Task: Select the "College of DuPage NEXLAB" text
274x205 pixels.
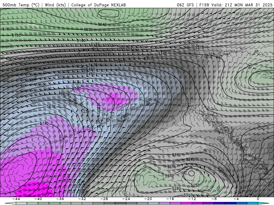Action: point(98,5)
